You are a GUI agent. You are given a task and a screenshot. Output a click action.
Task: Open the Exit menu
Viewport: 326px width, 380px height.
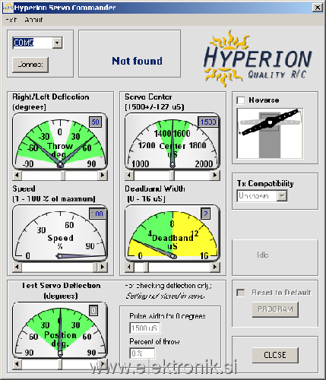[11, 20]
